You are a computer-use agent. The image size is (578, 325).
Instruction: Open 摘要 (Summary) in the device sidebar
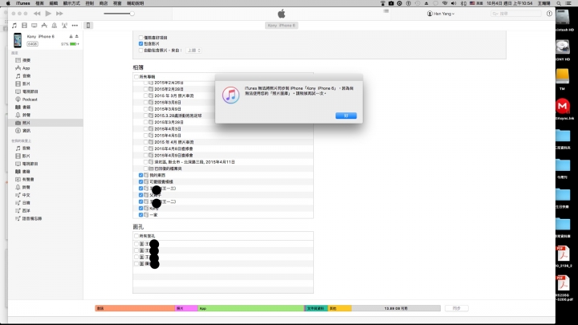[26, 60]
